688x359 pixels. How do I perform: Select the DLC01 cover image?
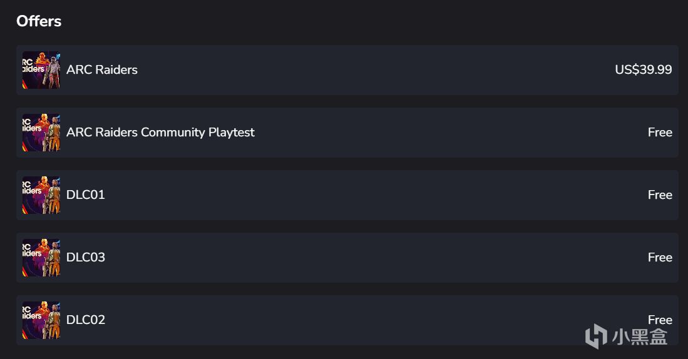point(41,195)
